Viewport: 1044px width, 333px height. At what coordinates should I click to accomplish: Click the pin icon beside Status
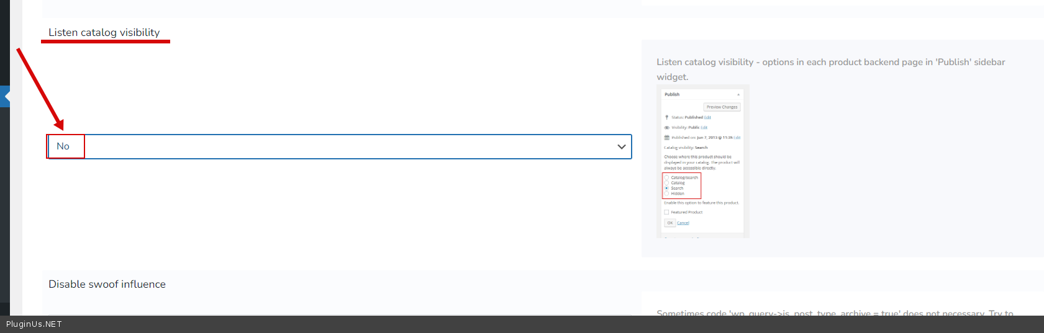click(667, 117)
